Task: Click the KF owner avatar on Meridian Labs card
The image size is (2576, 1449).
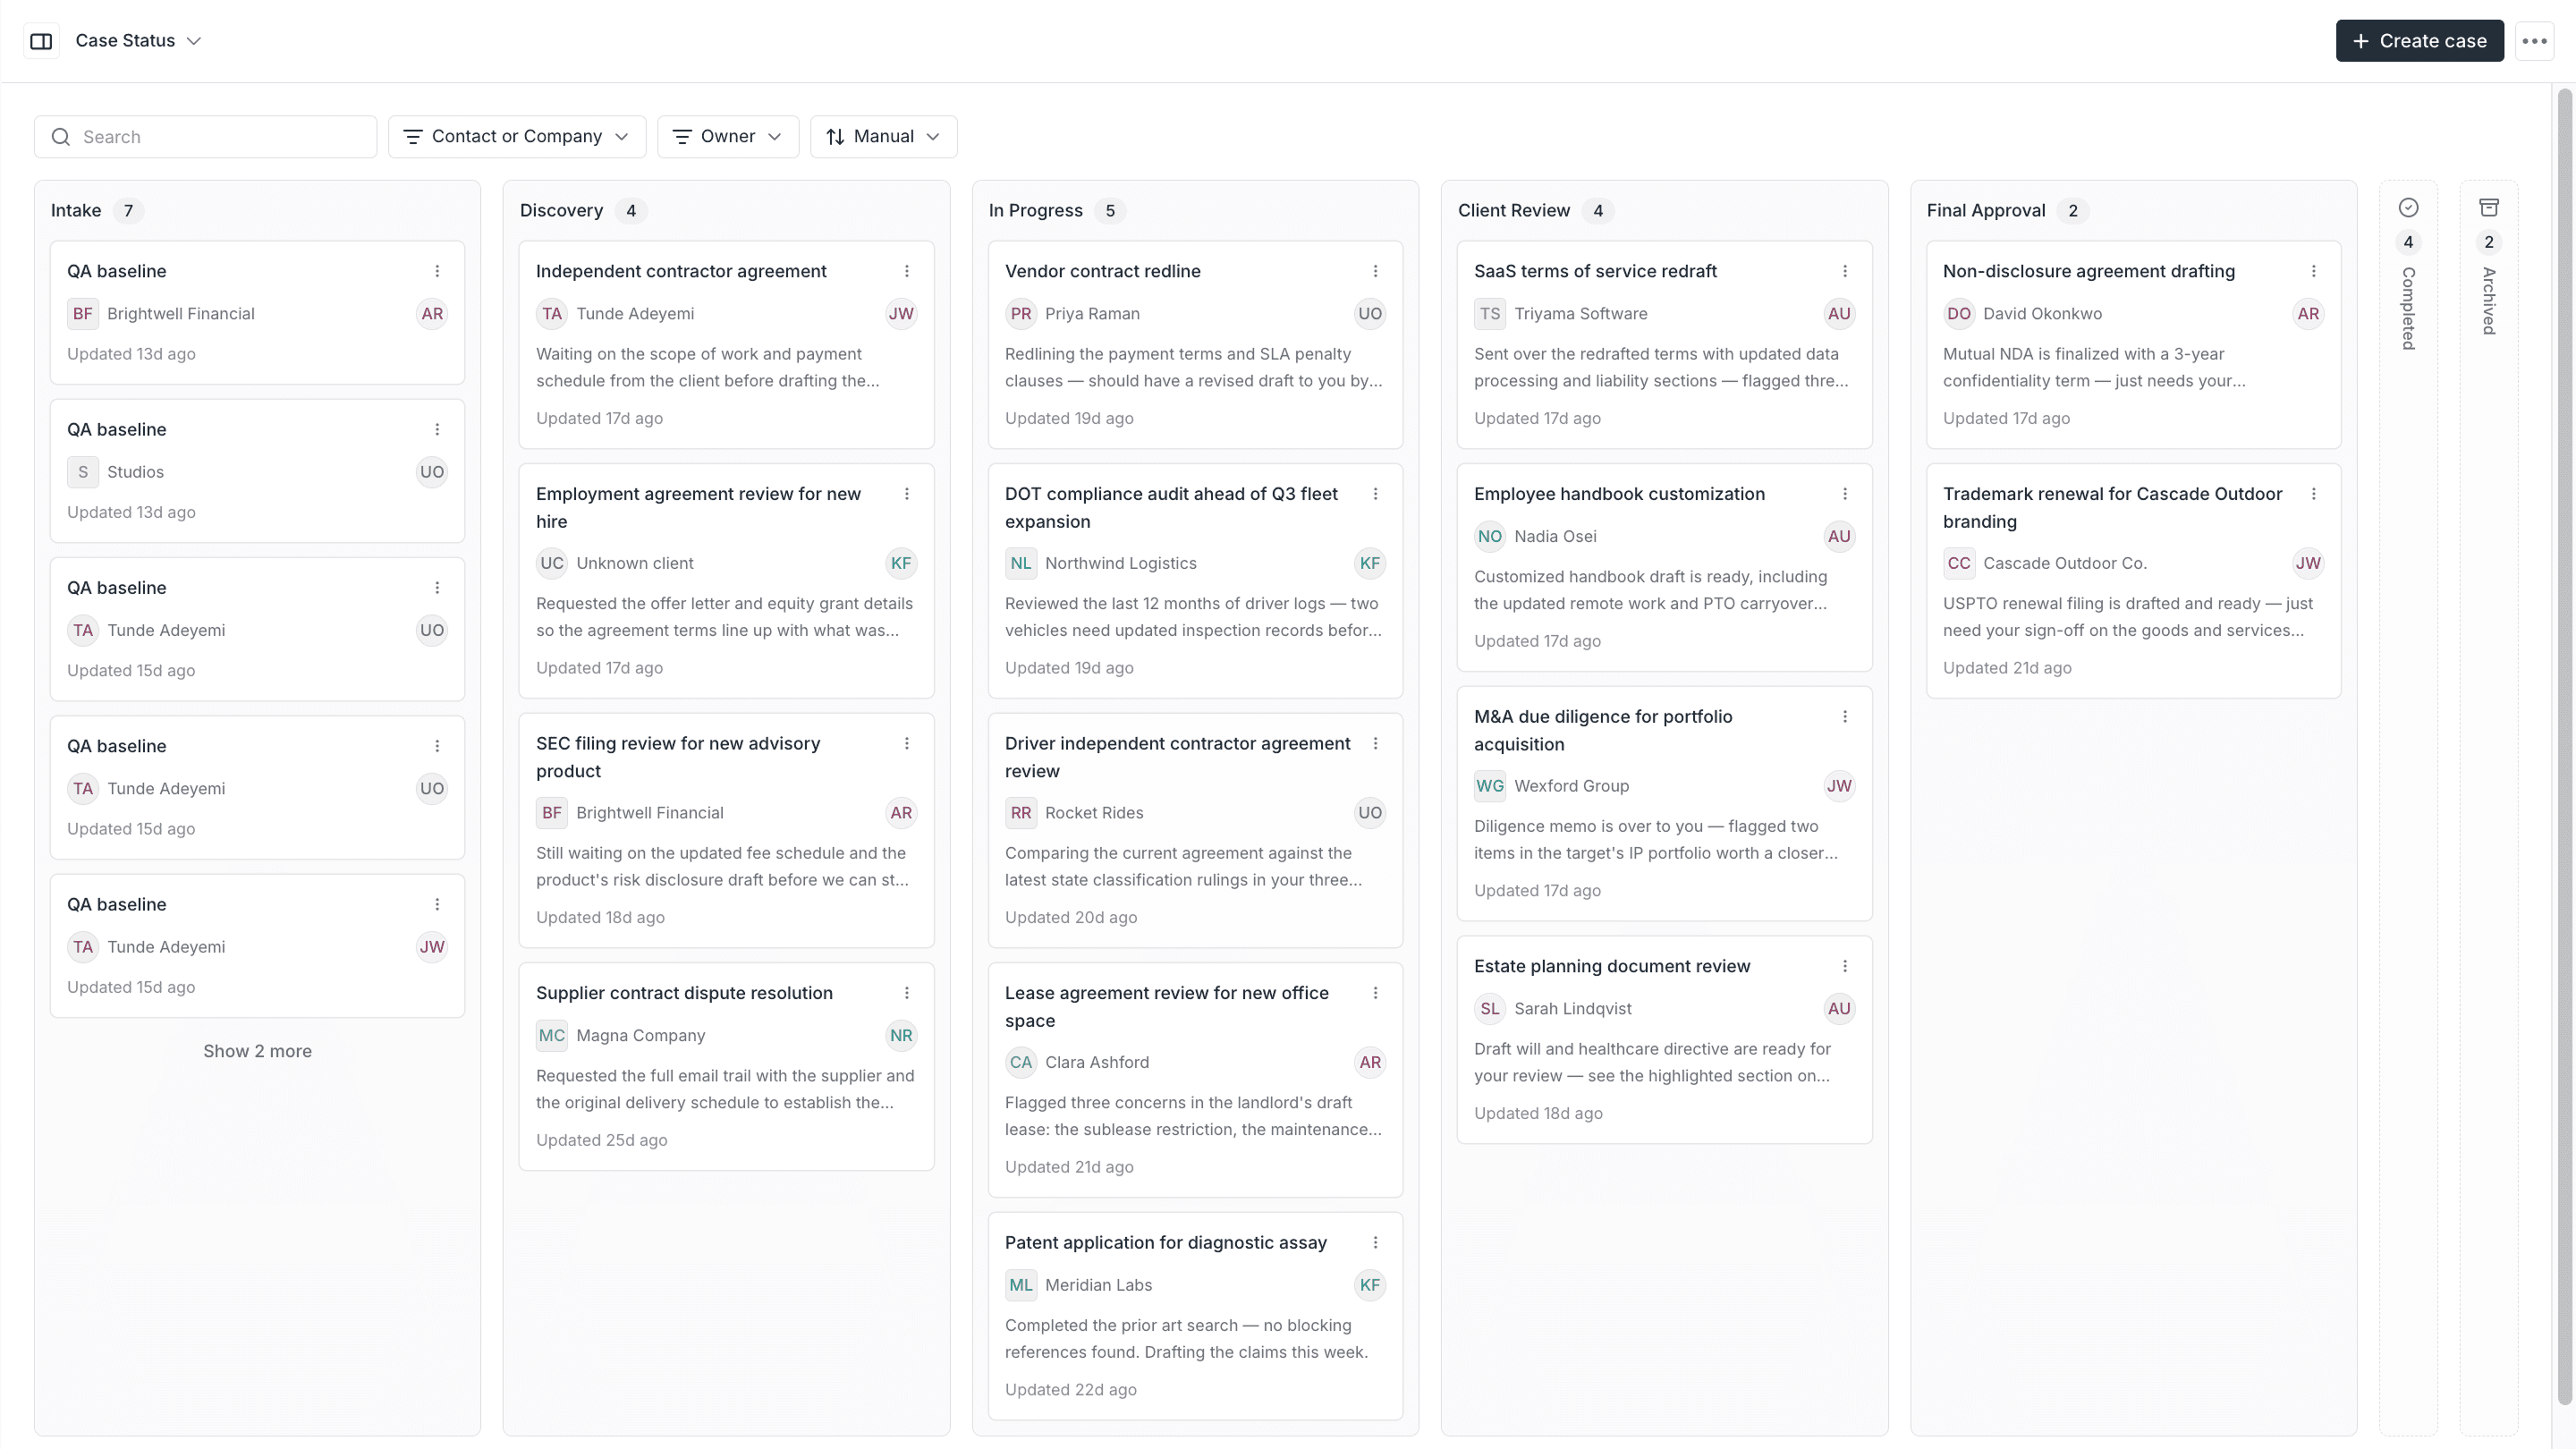Action: click(x=1369, y=1285)
